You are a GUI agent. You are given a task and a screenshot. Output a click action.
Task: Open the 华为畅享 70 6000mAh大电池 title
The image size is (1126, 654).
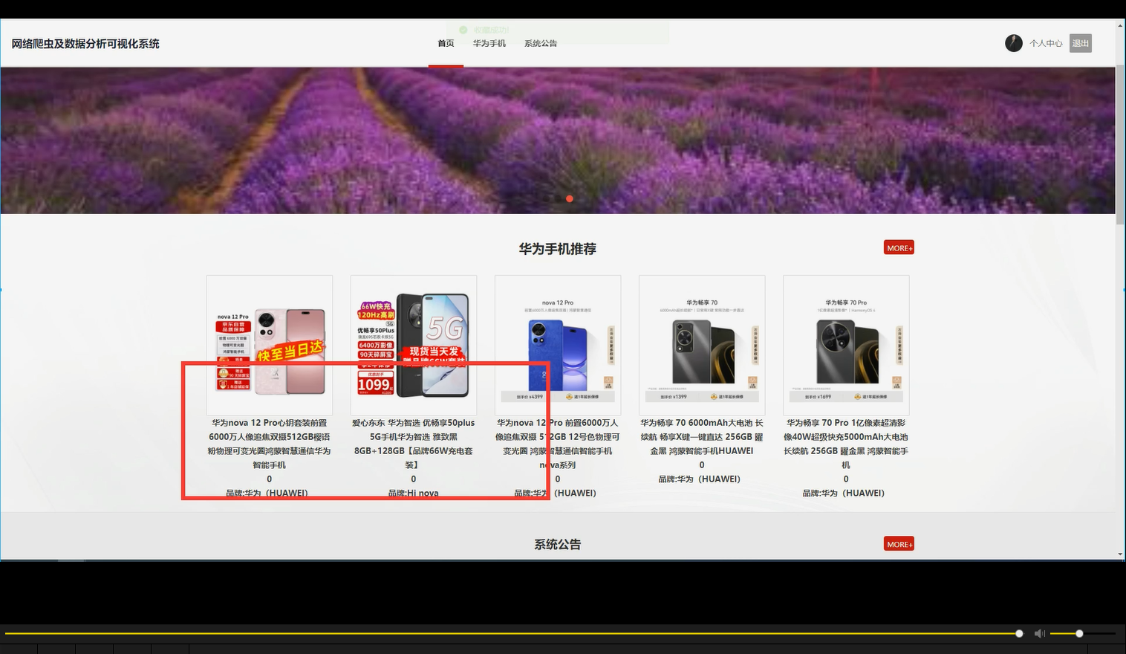(702, 437)
